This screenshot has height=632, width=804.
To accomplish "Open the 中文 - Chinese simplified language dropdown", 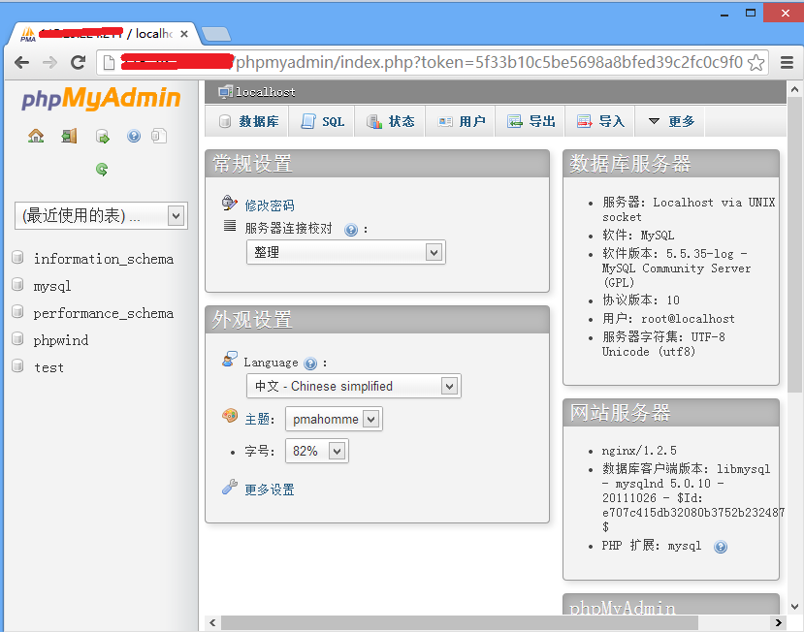I will (354, 386).
